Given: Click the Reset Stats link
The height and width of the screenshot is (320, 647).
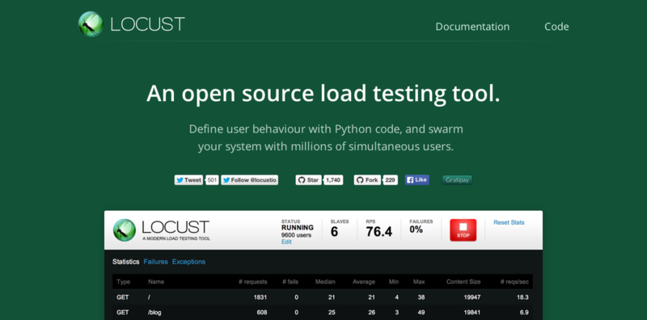Looking at the screenshot, I should pyautogui.click(x=509, y=222).
